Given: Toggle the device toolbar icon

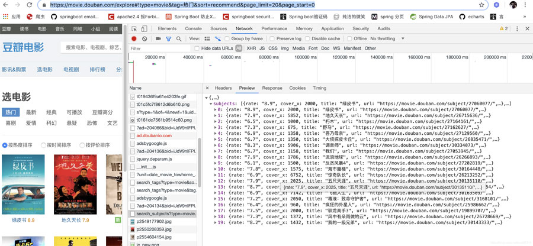Looking at the screenshot, I should [144, 29].
